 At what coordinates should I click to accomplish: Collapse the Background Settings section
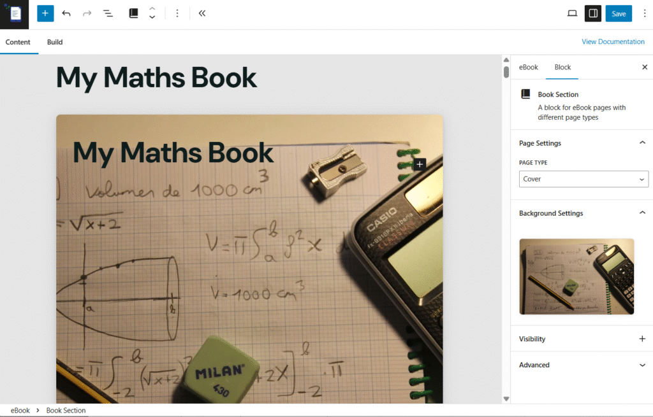click(642, 213)
